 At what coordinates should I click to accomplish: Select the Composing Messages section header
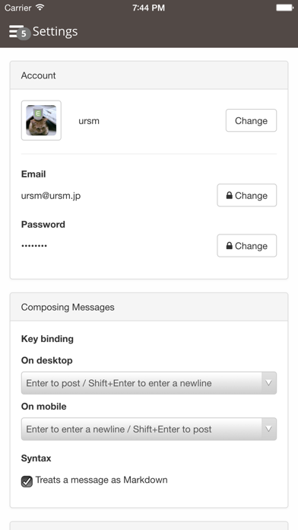tap(149, 307)
